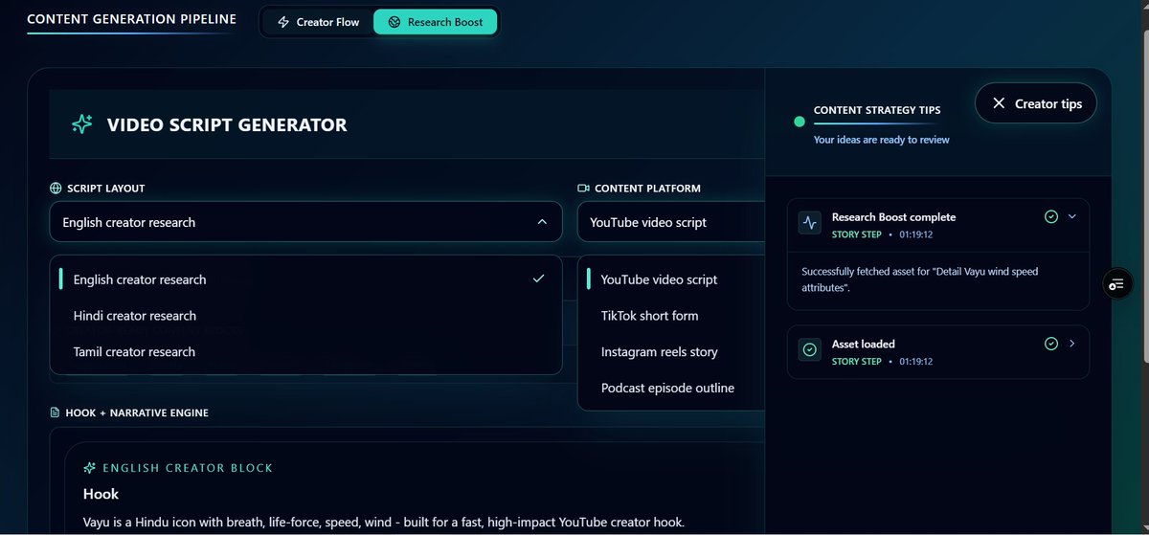Click the check status icon on Research Boost complete
Image resolution: width=1149 pixels, height=535 pixels.
(1051, 217)
